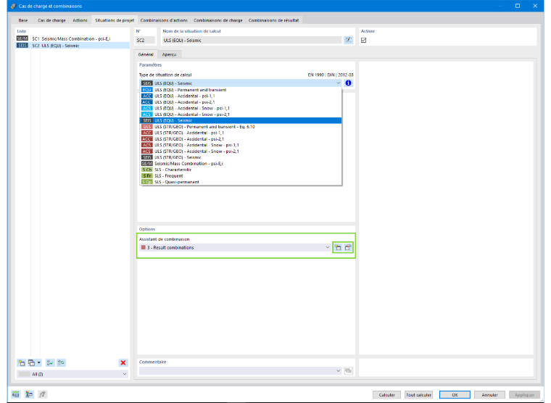Choose ULS (STR/GEO) - Seismic option
This screenshot has width=551, height=403.
tap(241, 157)
